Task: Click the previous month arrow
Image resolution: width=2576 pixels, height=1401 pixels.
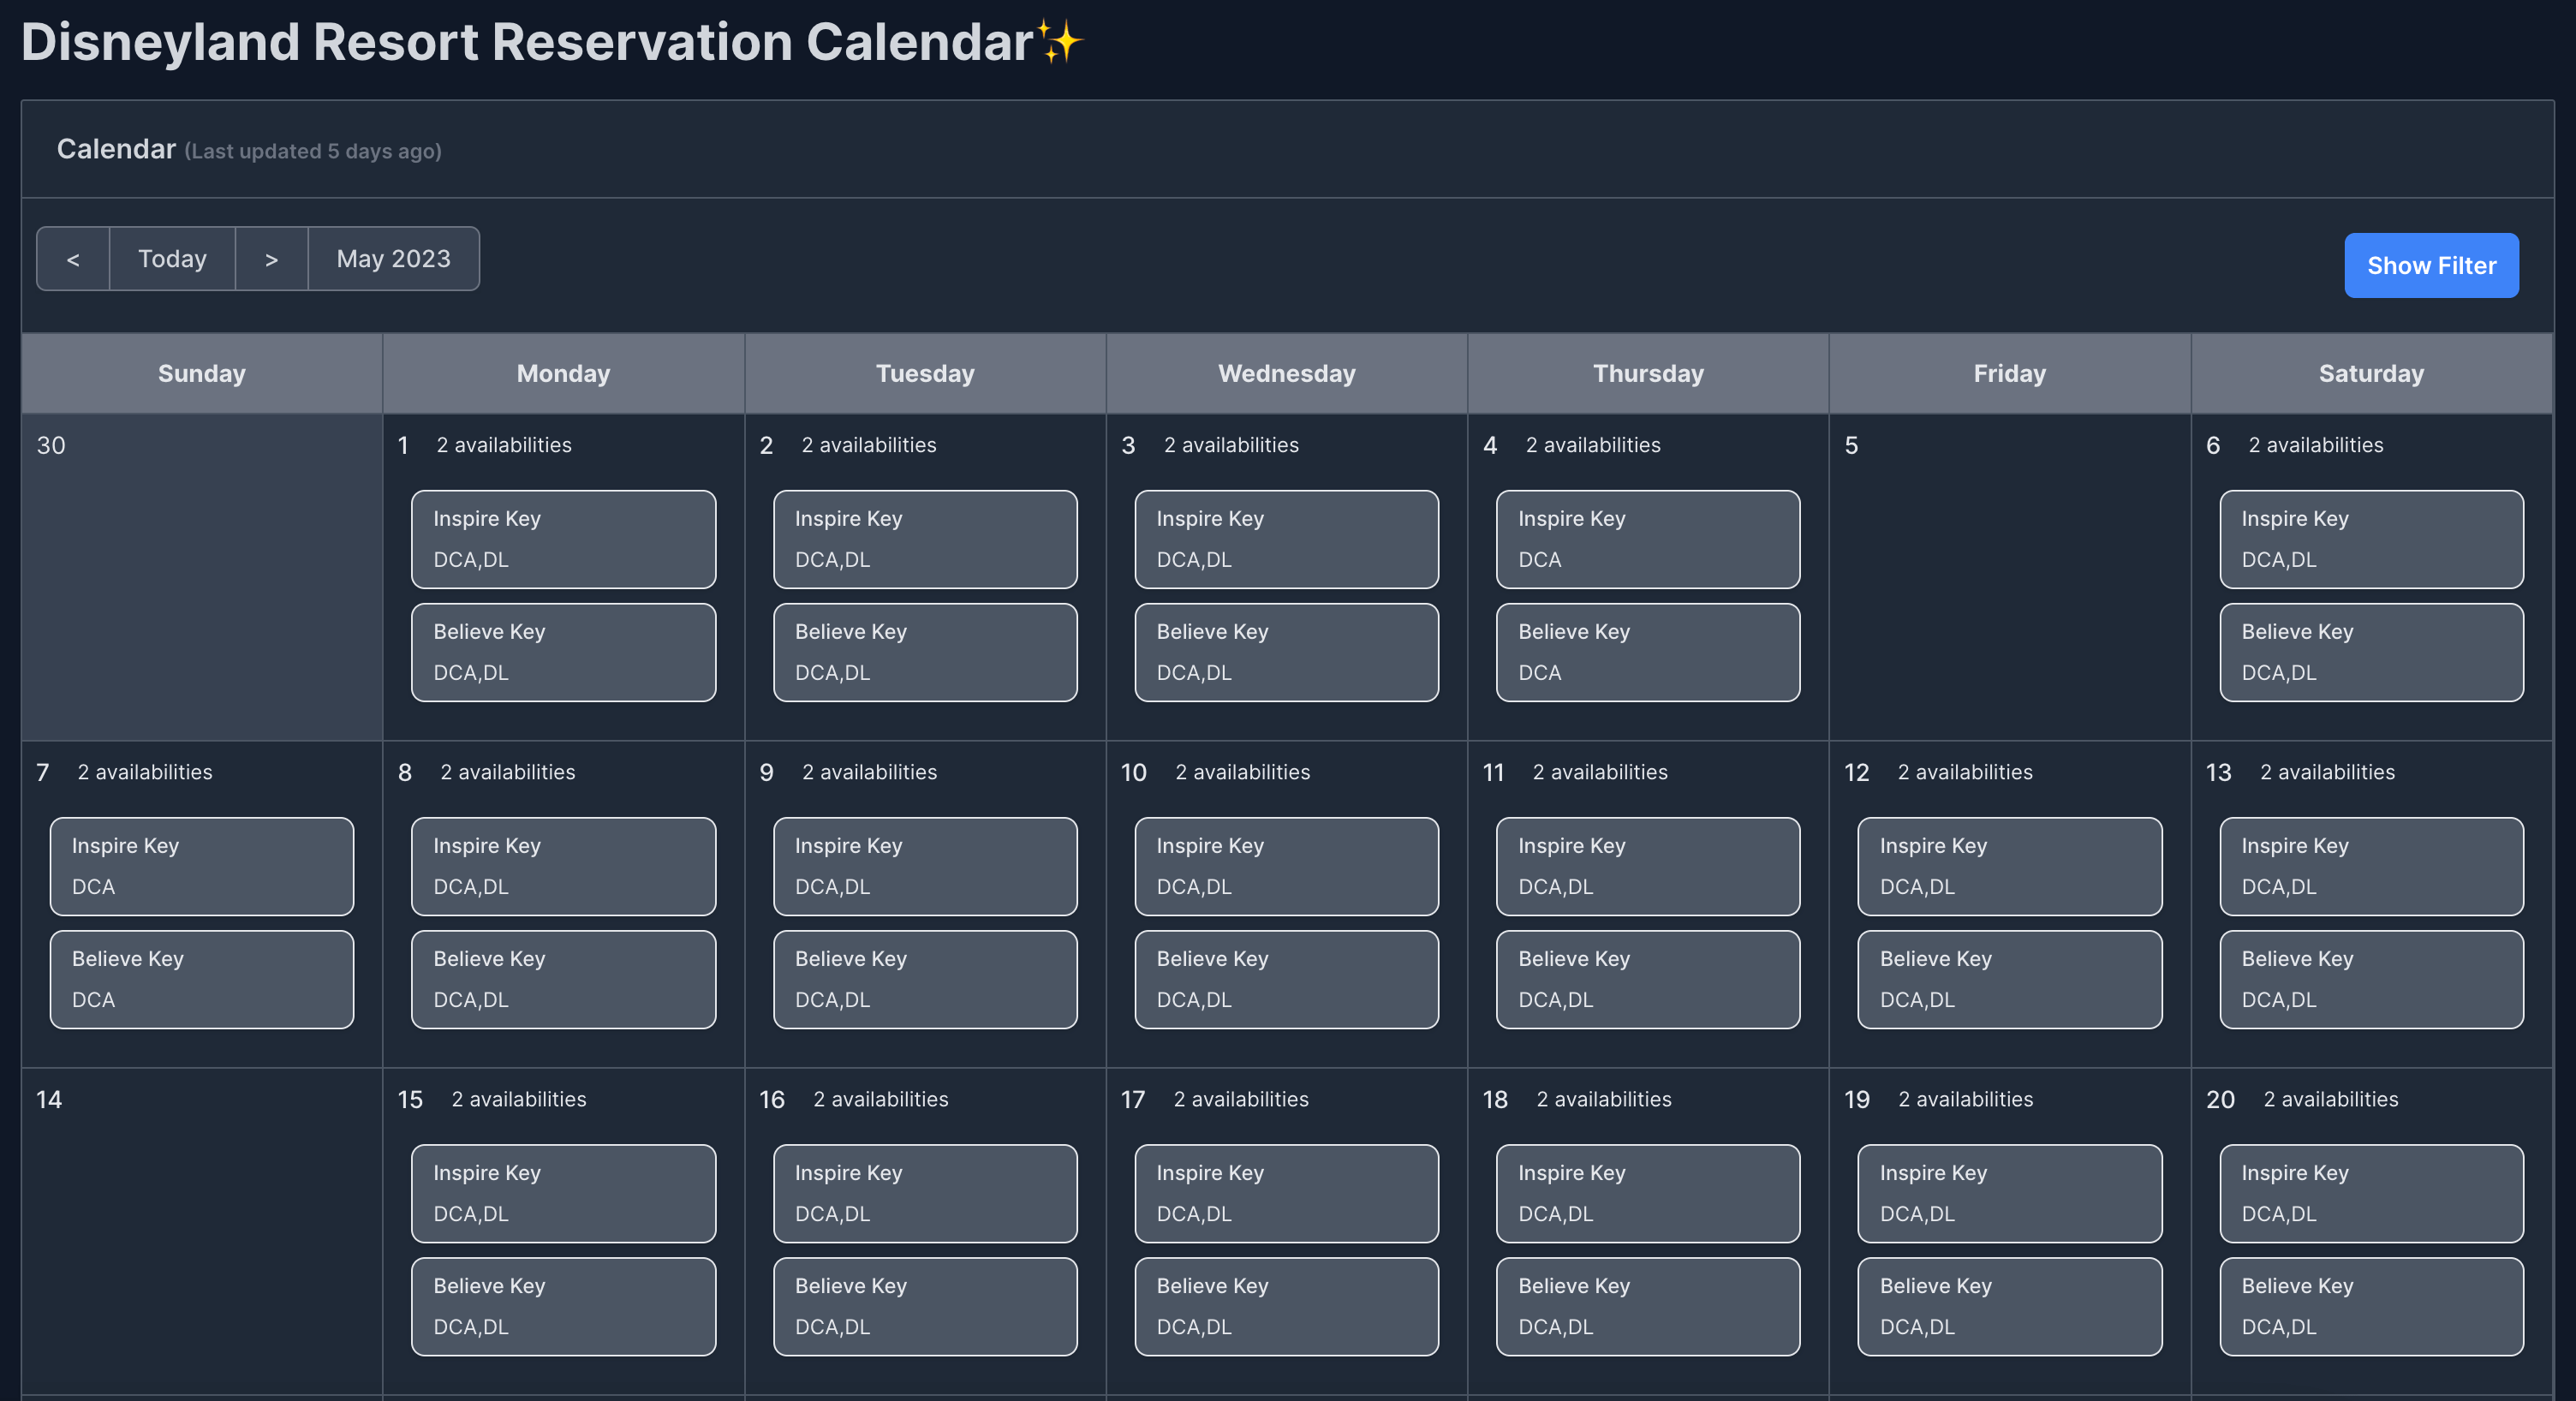Action: (72, 258)
